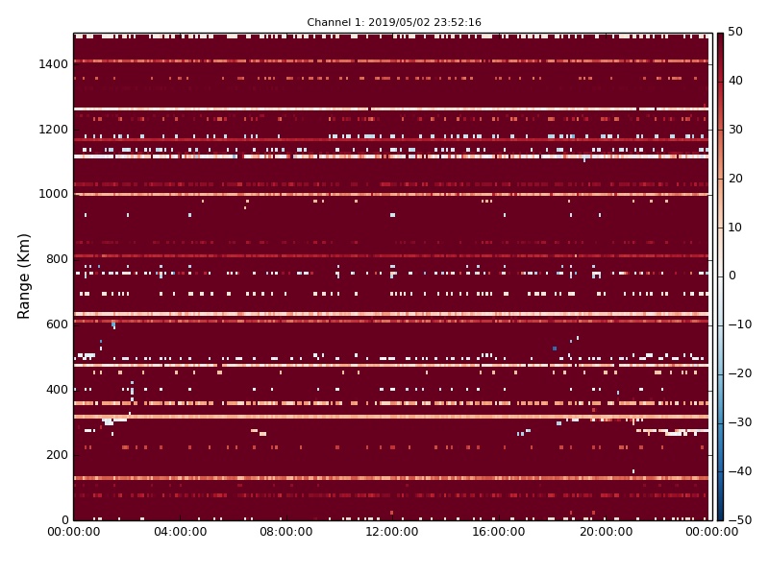Click the colorbar tick label −30
The height and width of the screenshot is (576, 769).
click(739, 422)
